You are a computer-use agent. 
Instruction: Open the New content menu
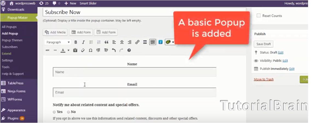coord(70,3)
